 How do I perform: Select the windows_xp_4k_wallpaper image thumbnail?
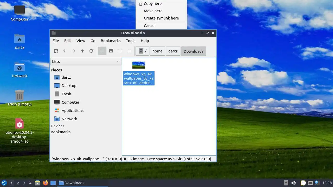pos(139,65)
